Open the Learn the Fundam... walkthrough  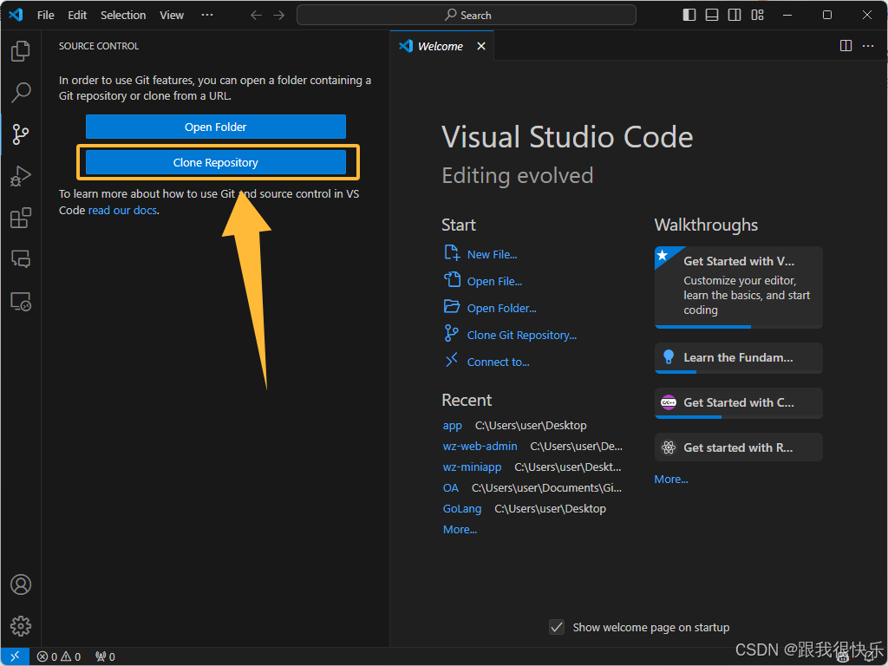[x=739, y=358]
